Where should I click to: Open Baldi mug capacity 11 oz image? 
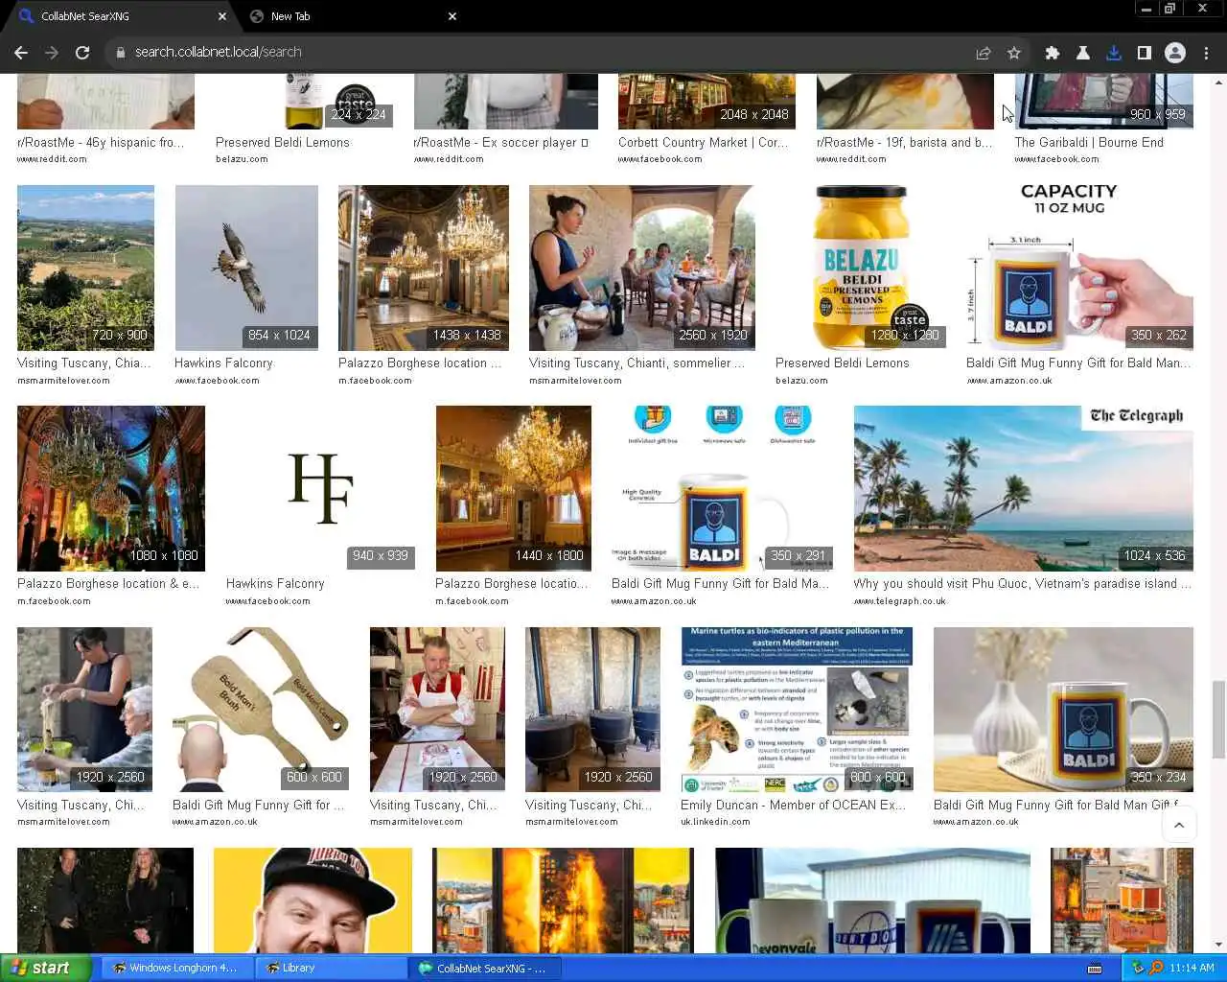point(1079,268)
